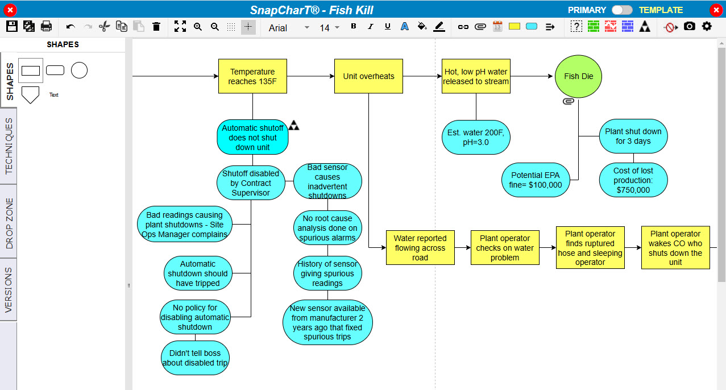The image size is (726, 390).
Task: Click the Save icon in toolbar
Action: coord(11,26)
